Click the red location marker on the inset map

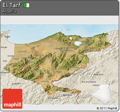tap(109, 84)
